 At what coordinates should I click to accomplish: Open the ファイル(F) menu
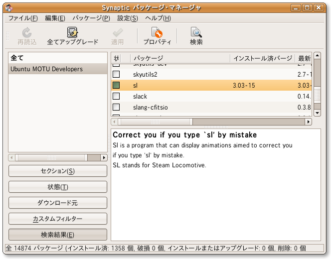23,18
